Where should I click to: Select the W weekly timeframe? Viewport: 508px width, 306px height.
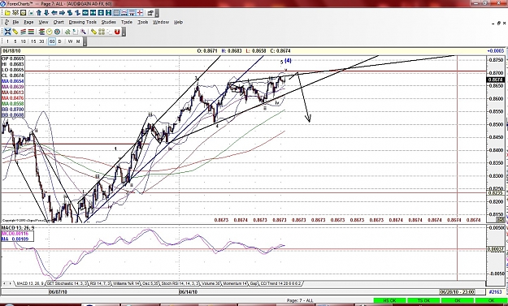click(x=70, y=41)
